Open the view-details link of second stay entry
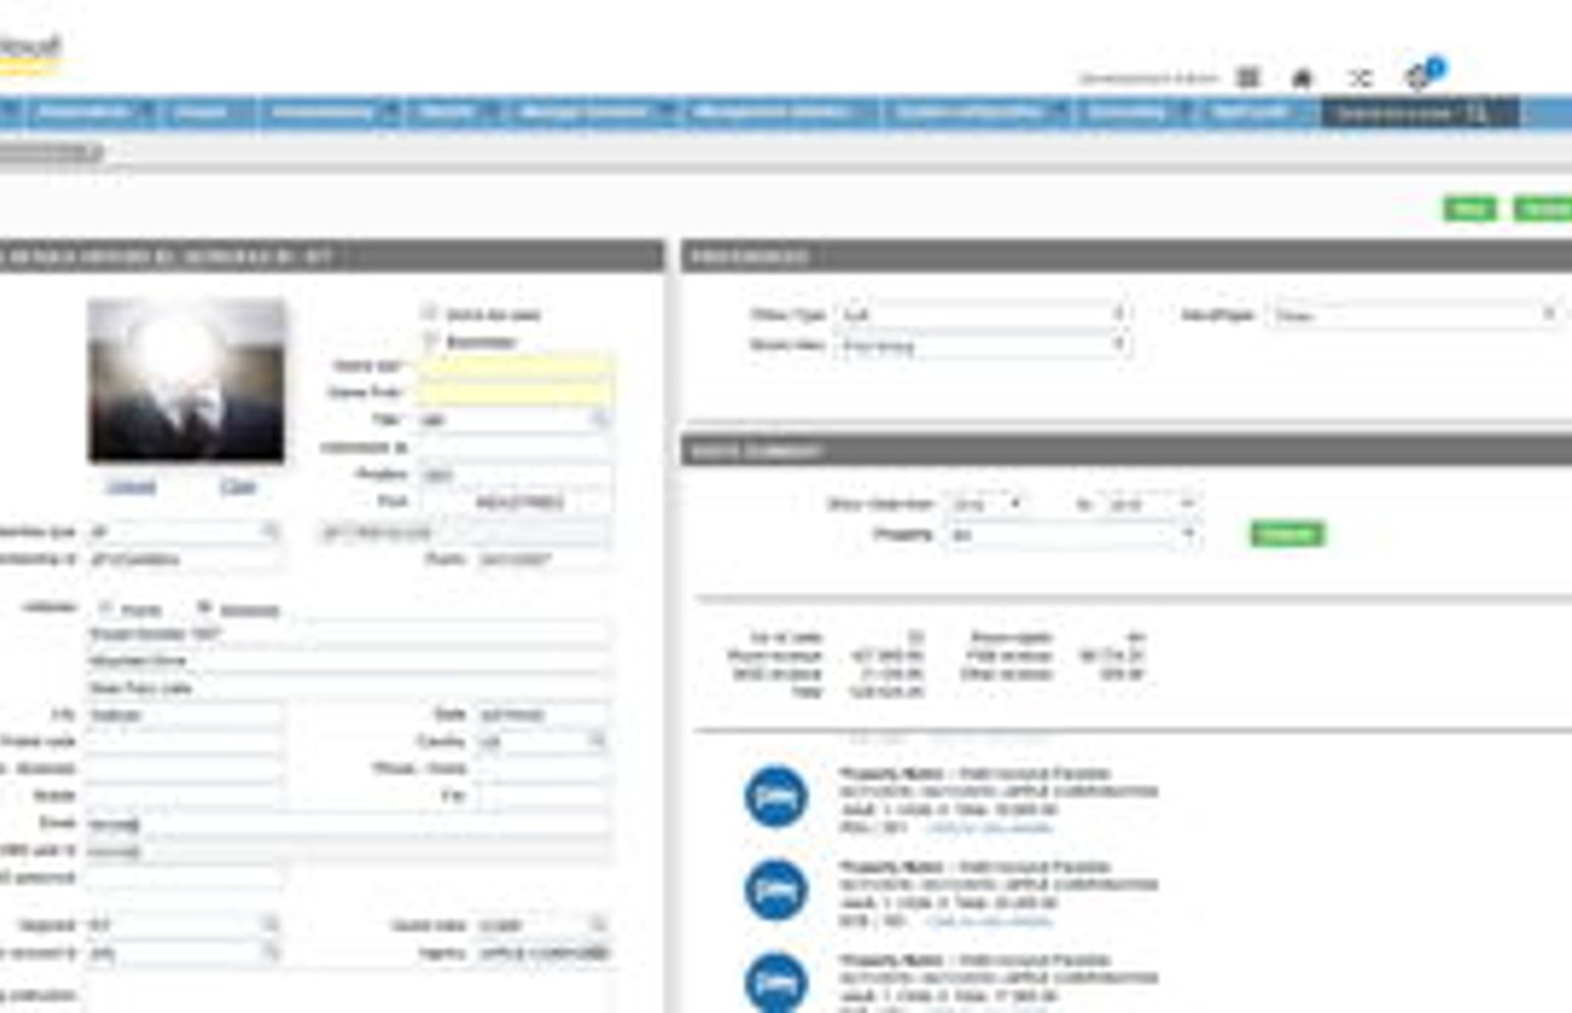 click(x=988, y=921)
